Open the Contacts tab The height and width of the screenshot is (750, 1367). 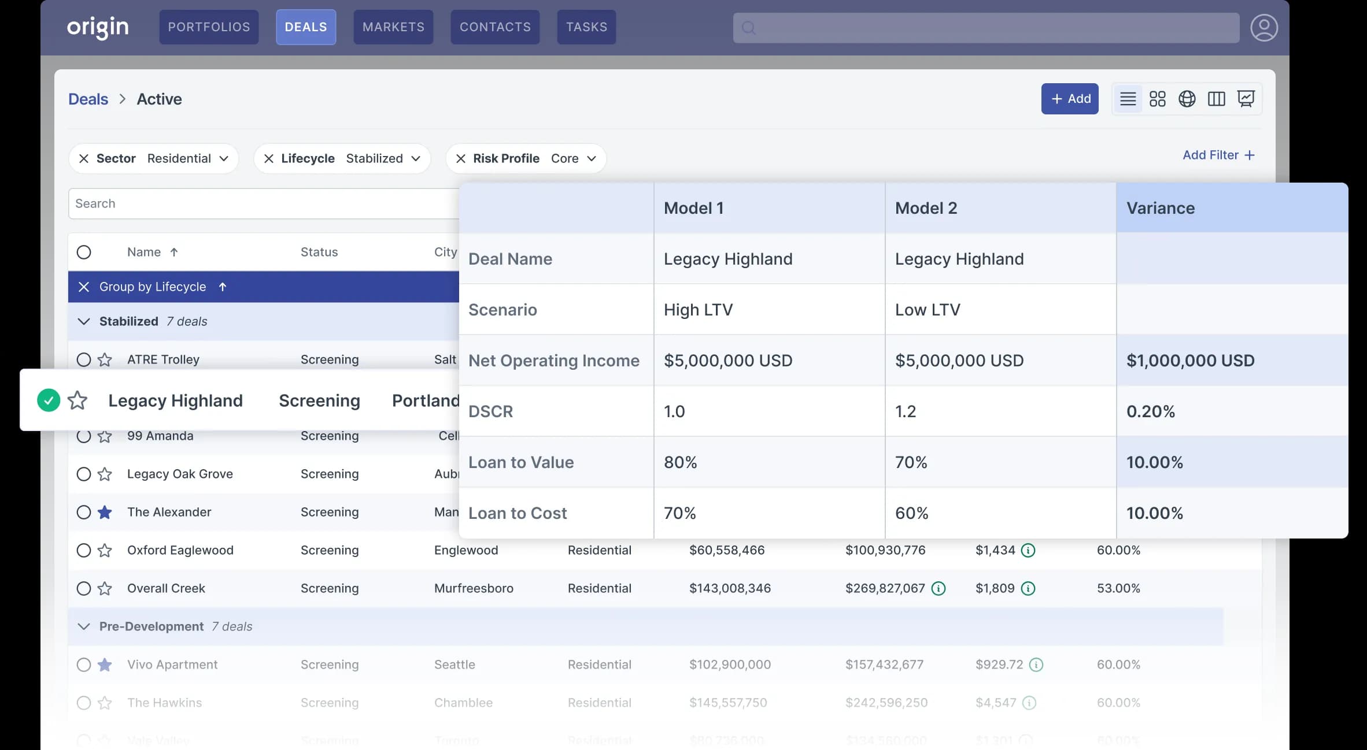click(495, 27)
